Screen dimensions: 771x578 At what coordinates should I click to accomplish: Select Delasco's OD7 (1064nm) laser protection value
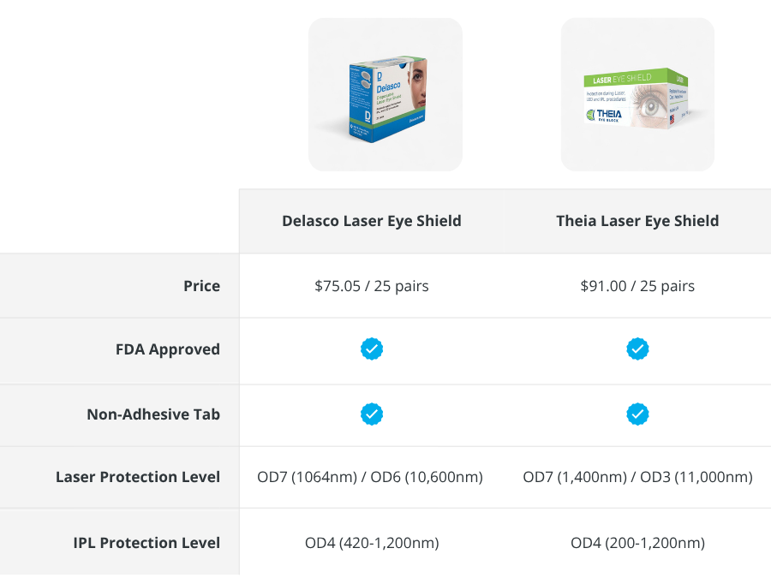pyautogui.click(x=307, y=477)
